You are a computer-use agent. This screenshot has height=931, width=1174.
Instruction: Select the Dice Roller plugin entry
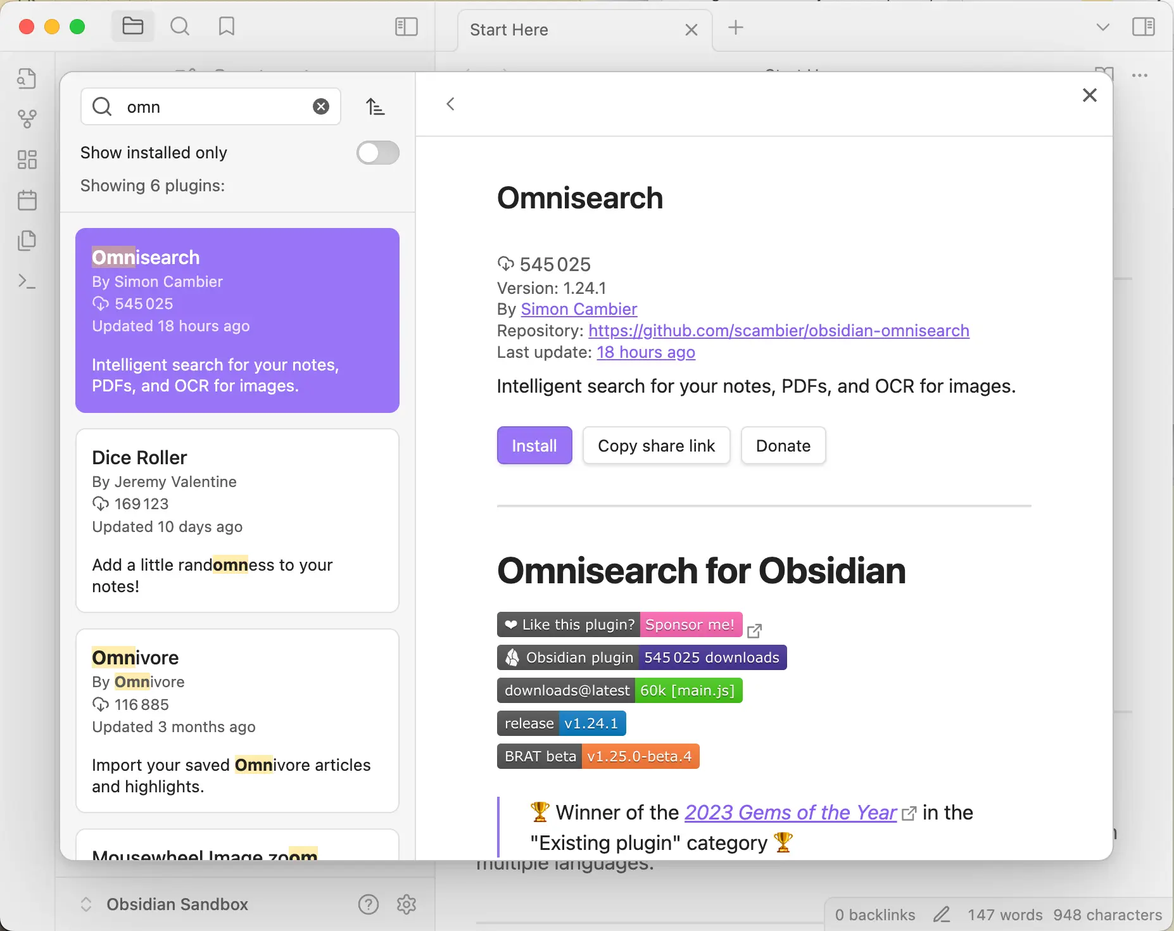point(237,521)
